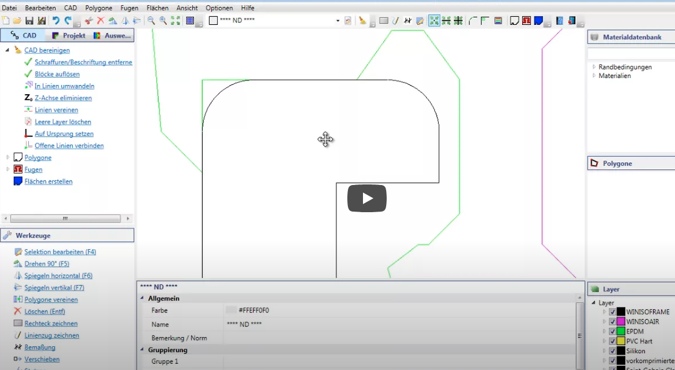Viewport: 675px width, 370px height.
Task: Select the draw rectangle toolbar icon
Action: (383, 21)
